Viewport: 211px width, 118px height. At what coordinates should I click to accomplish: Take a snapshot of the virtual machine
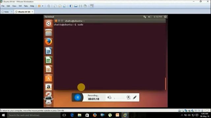point(55,6)
